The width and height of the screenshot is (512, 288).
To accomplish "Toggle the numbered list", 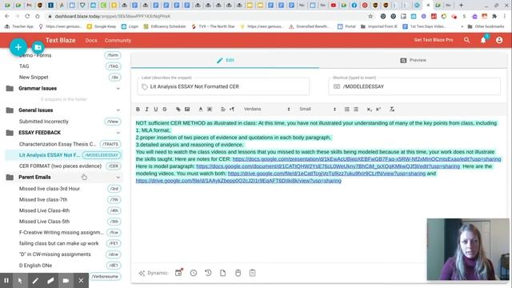I will 346,109.
